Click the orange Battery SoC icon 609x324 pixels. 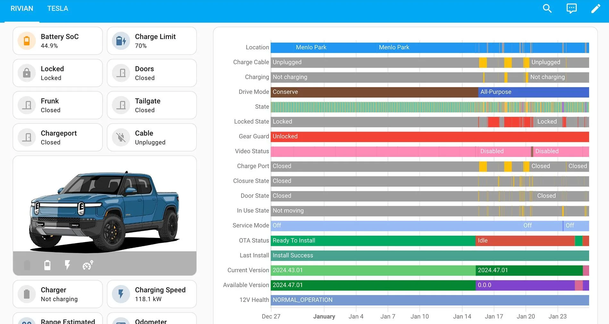27,41
